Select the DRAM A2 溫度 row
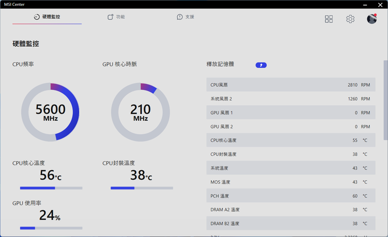 (x=291, y=210)
